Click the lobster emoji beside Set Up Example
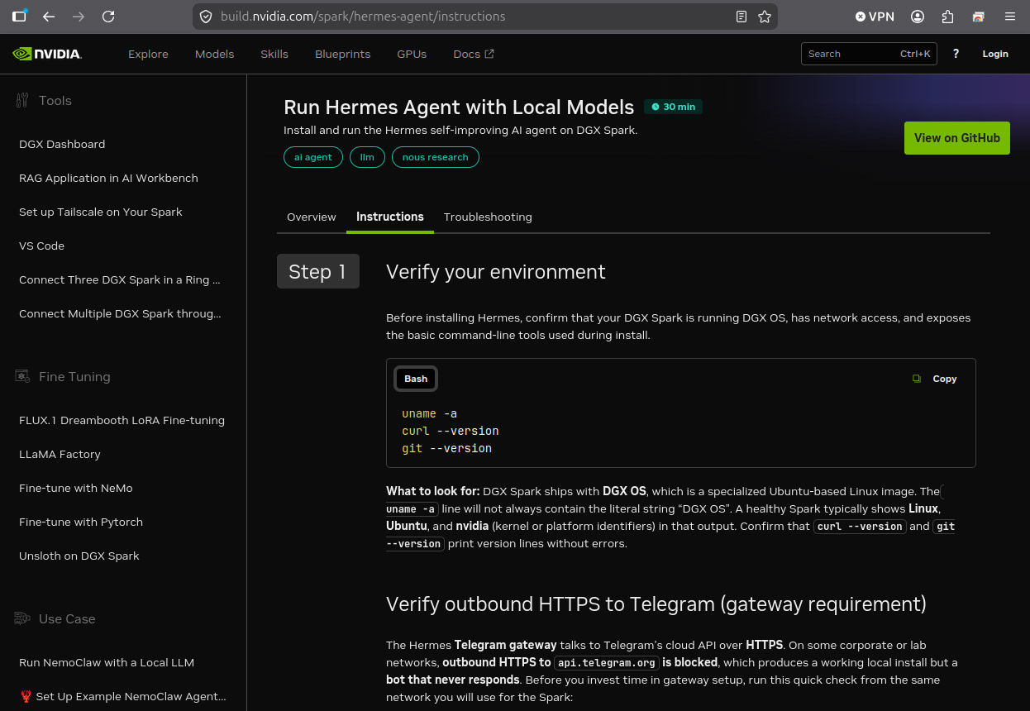The width and height of the screenshot is (1030, 711). [26, 696]
